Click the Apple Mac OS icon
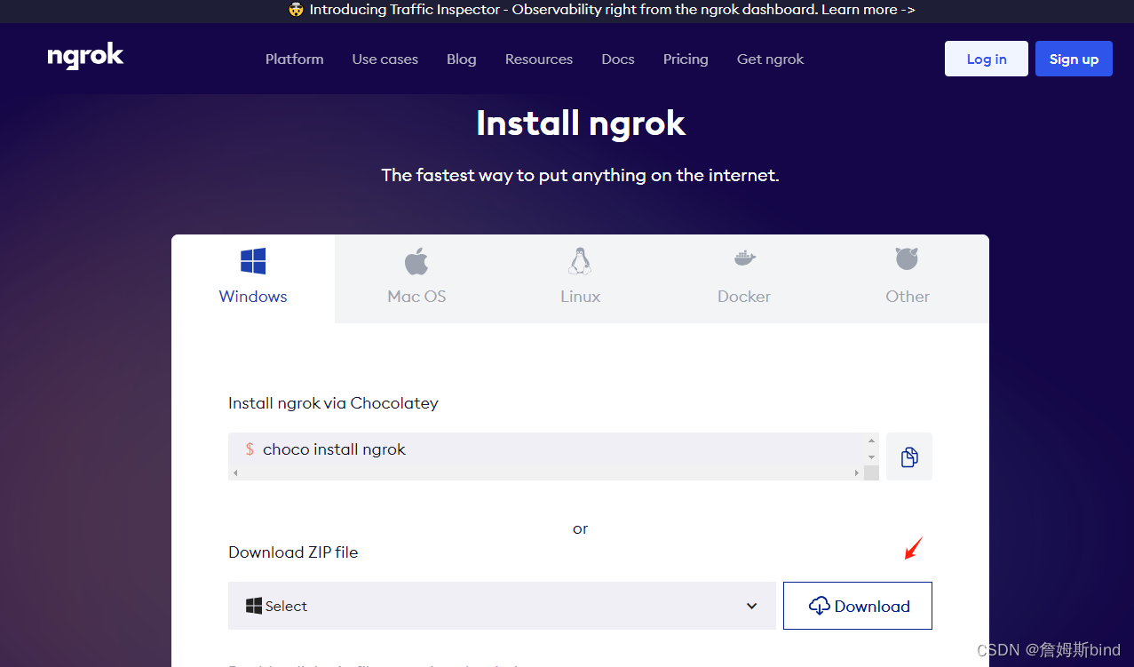1134x667 pixels. pos(416,261)
